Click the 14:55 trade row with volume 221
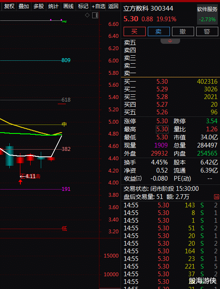Image resolution: width=220 pixels, height=289 pixels. (171, 266)
